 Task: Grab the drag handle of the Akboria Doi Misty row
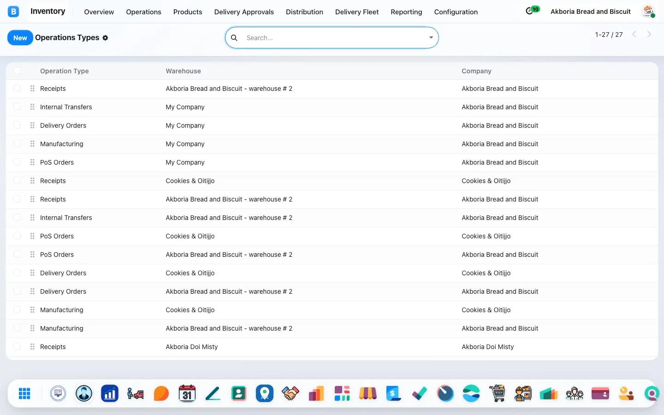tap(32, 347)
